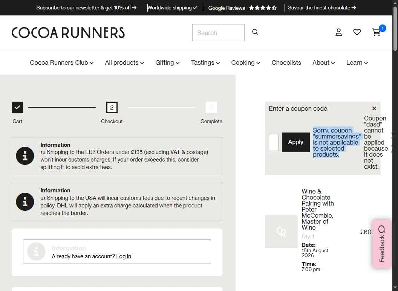The height and width of the screenshot is (291, 398).
Task: Click the Wine & Chocolate Pairing product title
Action: coord(318,209)
